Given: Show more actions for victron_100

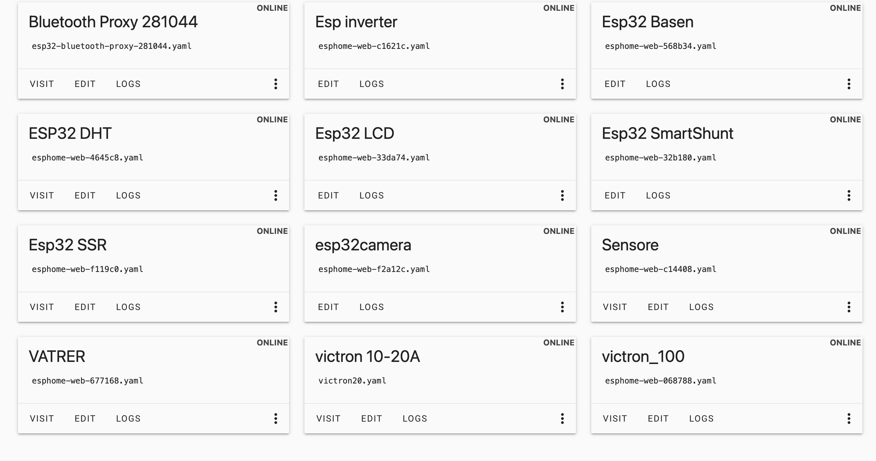Looking at the screenshot, I should [849, 418].
